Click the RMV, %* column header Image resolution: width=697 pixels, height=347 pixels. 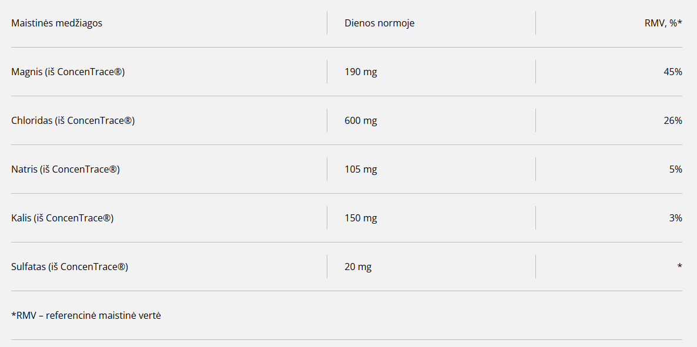pos(663,23)
